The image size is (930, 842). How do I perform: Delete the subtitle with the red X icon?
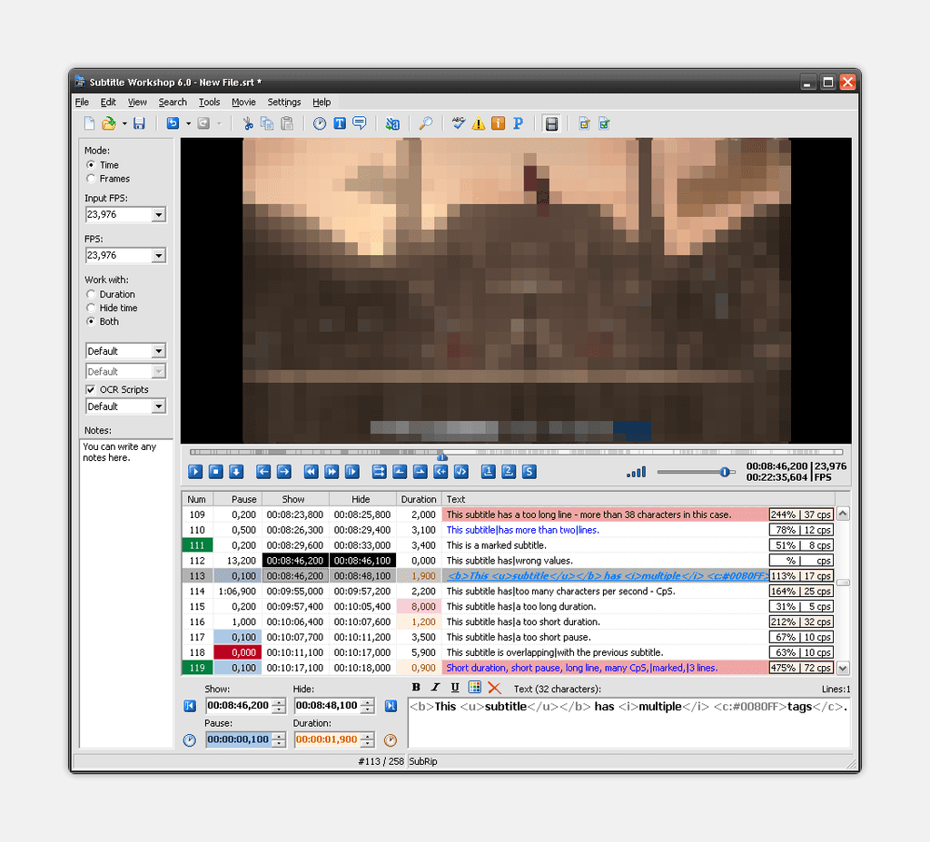(495, 687)
